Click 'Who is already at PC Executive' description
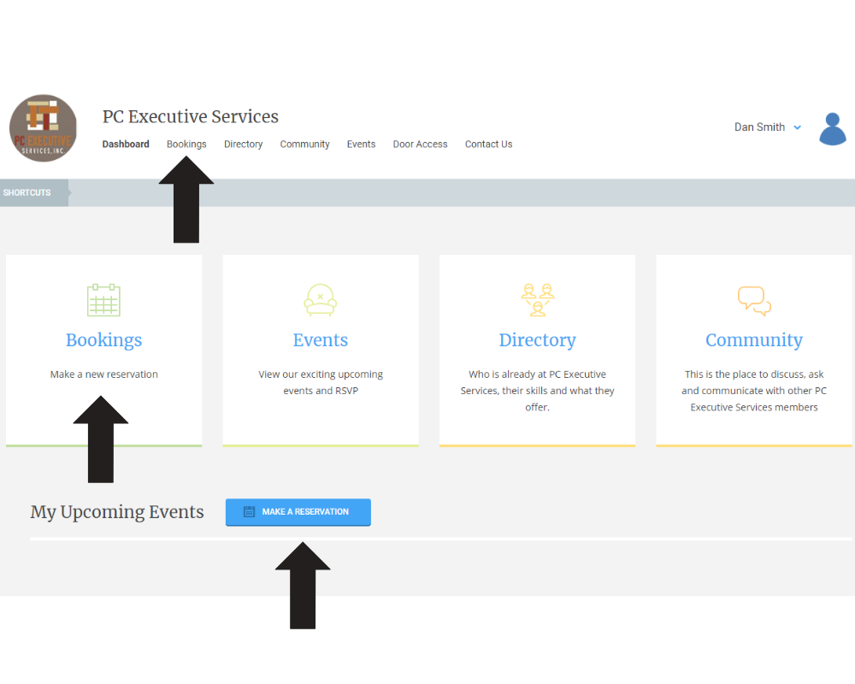855x684 pixels. [x=537, y=391]
